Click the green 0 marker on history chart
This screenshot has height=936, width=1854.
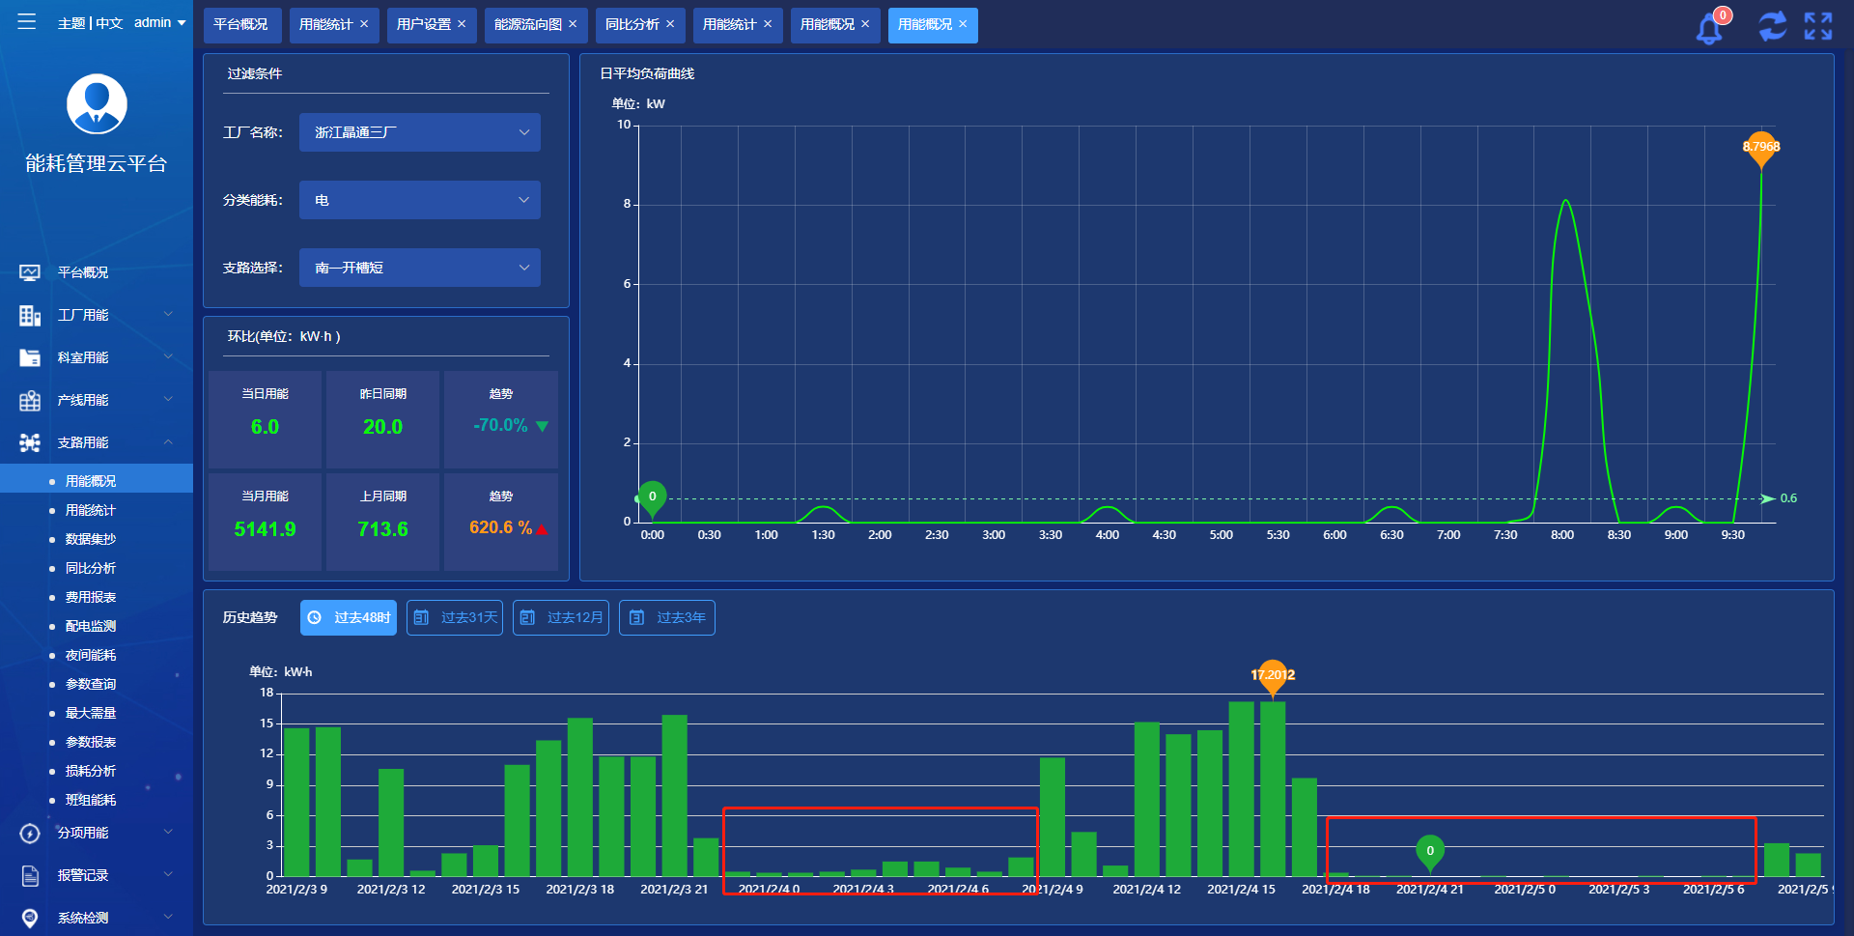(1430, 851)
